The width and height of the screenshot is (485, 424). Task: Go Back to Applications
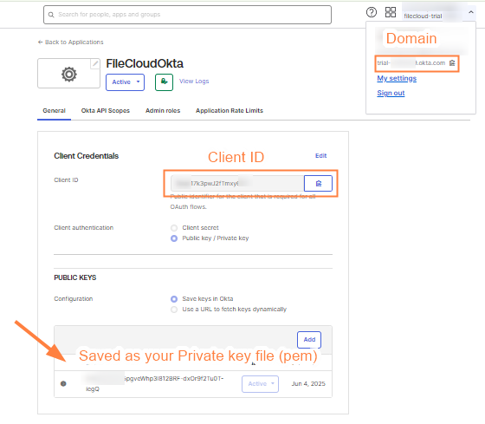70,42
